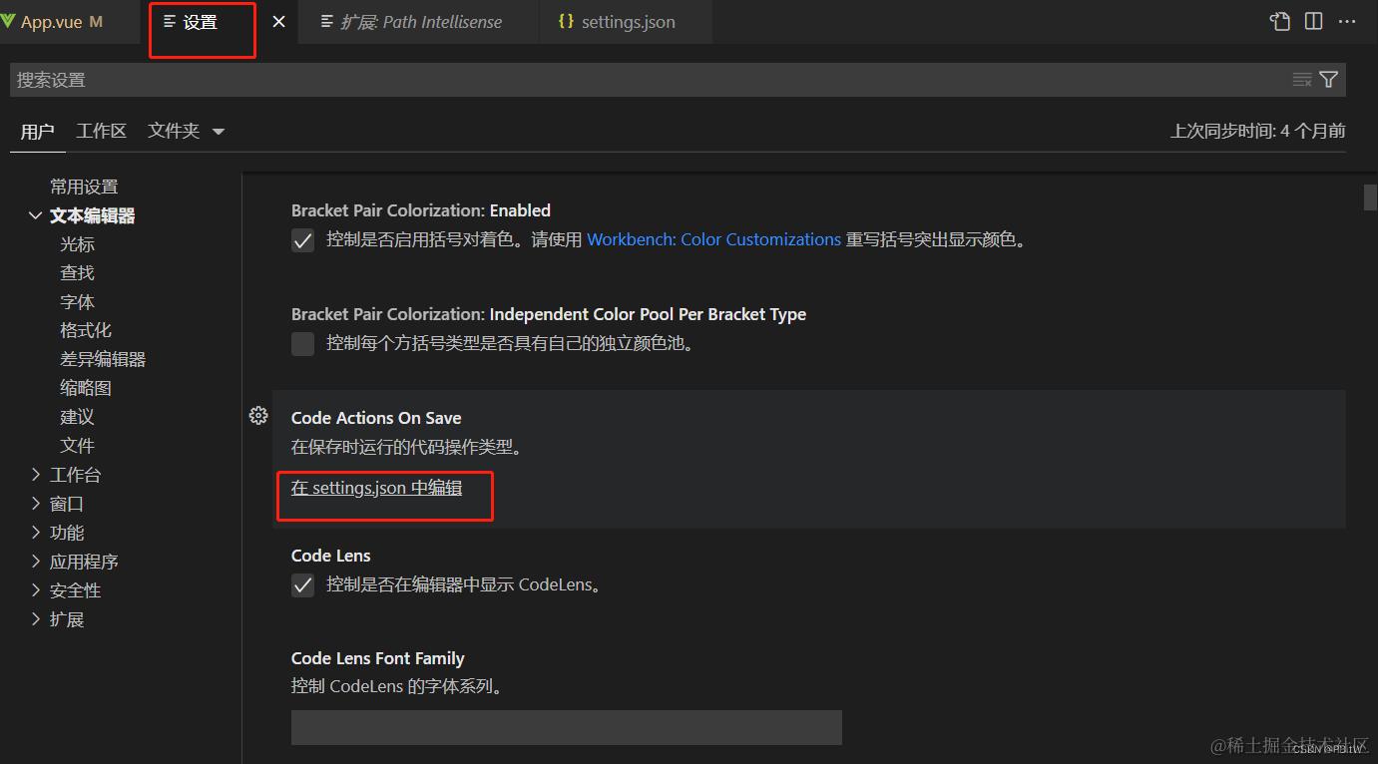The width and height of the screenshot is (1378, 764).
Task: Click Vue file icon on App.vue tab
Action: click(8, 21)
